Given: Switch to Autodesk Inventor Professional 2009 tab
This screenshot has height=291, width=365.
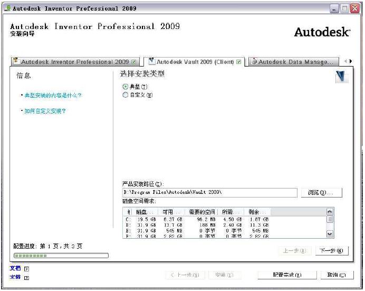Looking at the screenshot, I should 75,62.
